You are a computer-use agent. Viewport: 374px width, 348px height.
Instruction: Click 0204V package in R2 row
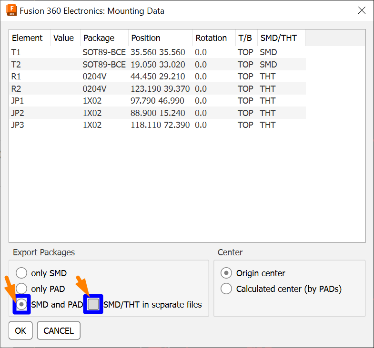point(94,88)
